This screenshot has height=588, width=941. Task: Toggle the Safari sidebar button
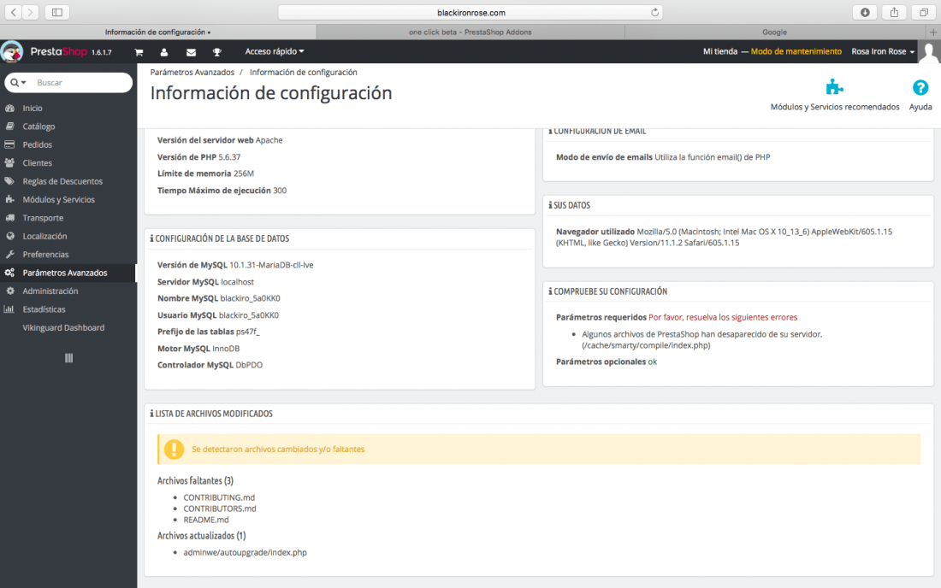pos(57,12)
